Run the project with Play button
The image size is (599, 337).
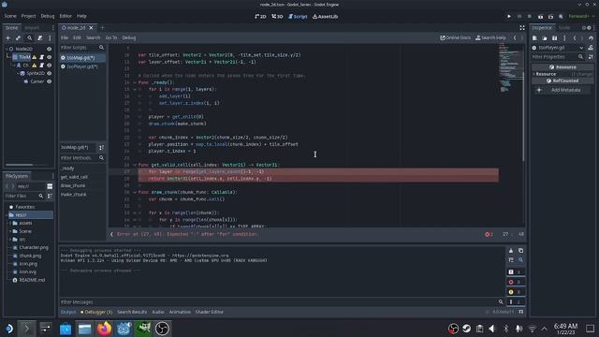[x=509, y=17]
